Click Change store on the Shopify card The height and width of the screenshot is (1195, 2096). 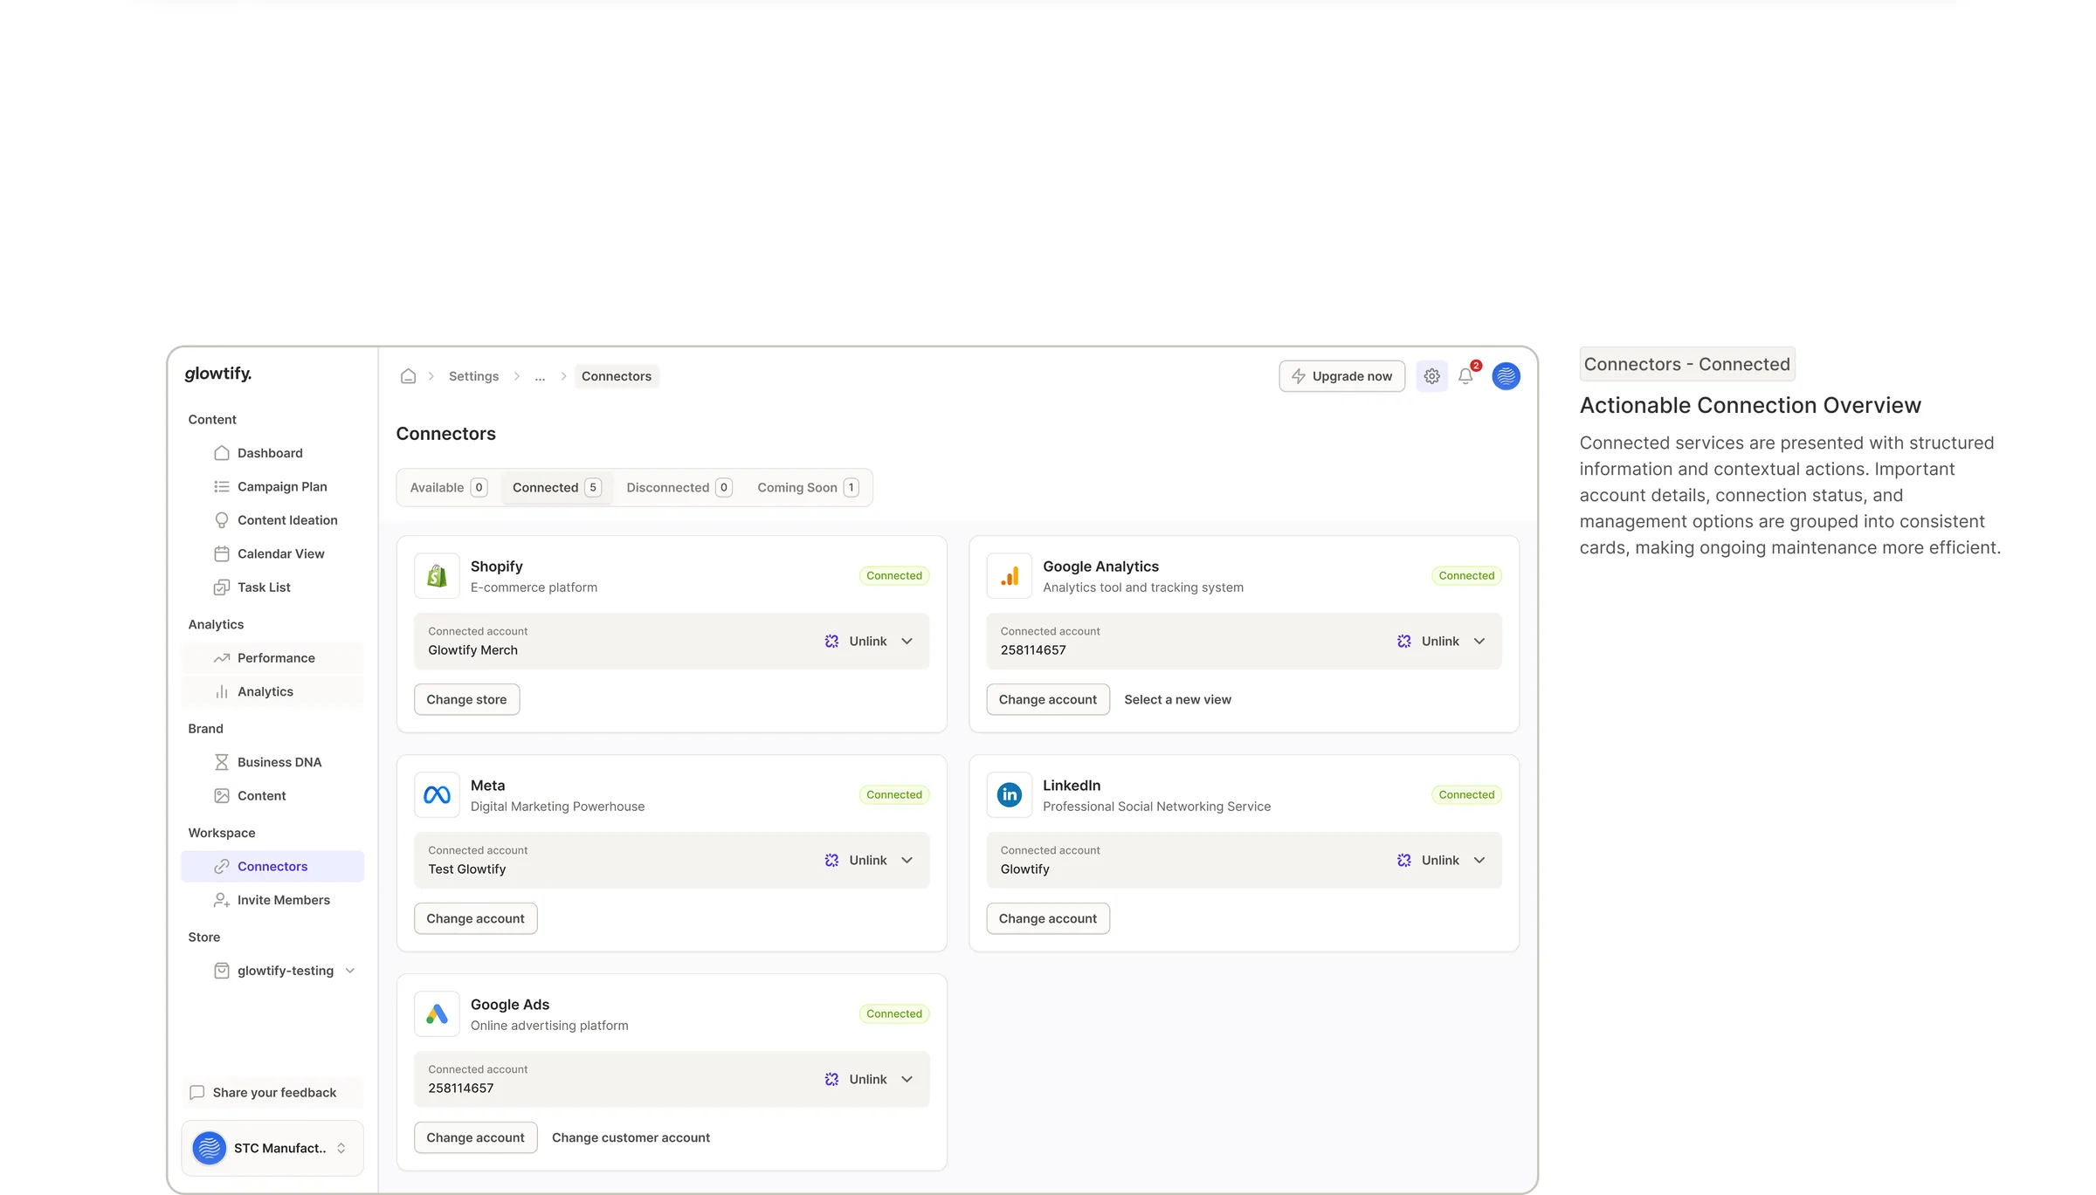466,700
